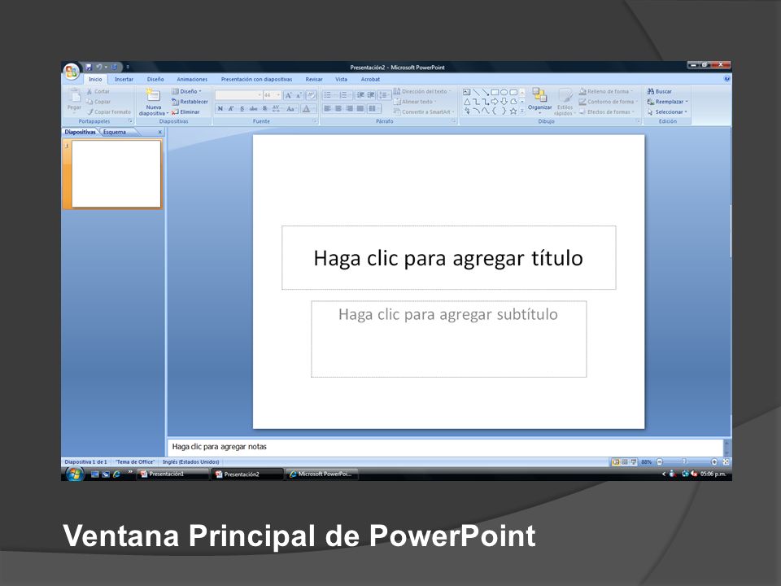Click the clear formatting icon
Image resolution: width=781 pixels, height=586 pixels.
[312, 95]
